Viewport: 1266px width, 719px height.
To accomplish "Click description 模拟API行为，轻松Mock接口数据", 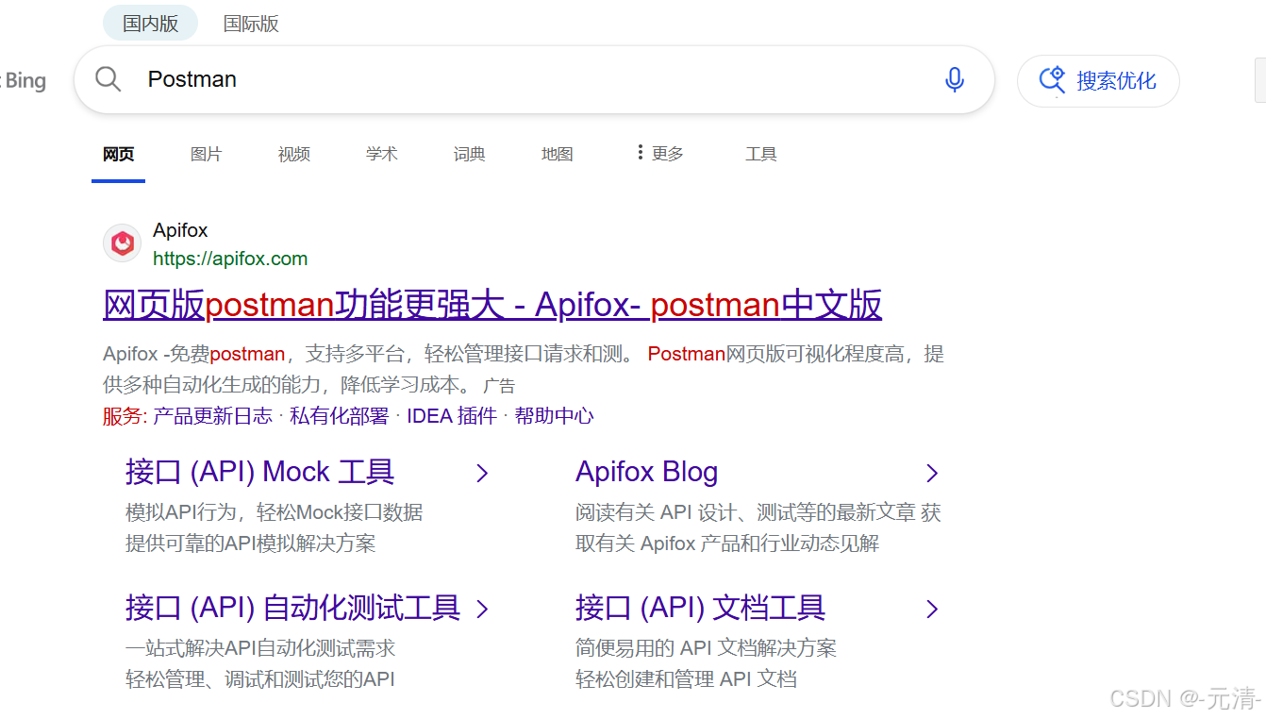I will pyautogui.click(x=275, y=512).
